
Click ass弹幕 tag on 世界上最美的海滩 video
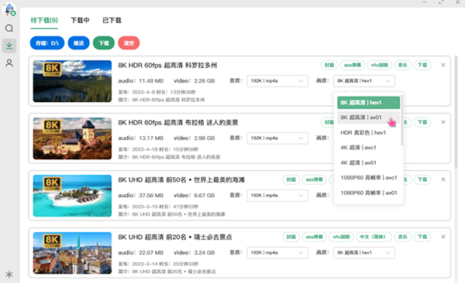click(314, 179)
